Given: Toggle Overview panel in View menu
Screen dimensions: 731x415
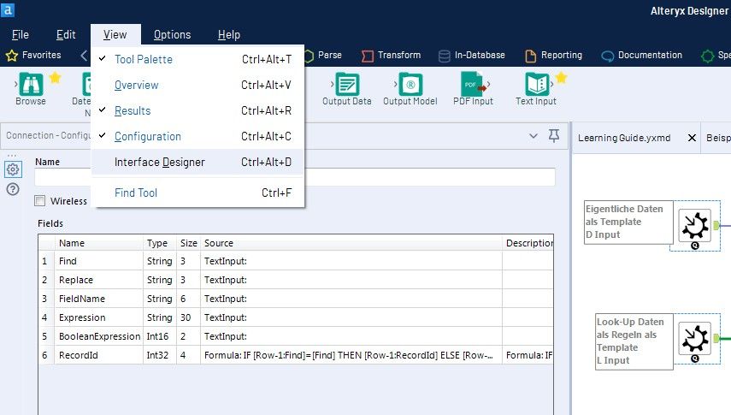Looking at the screenshot, I should pyautogui.click(x=197, y=85).
